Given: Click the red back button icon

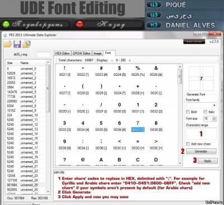Looking at the screenshot, I should (x=80, y=24).
